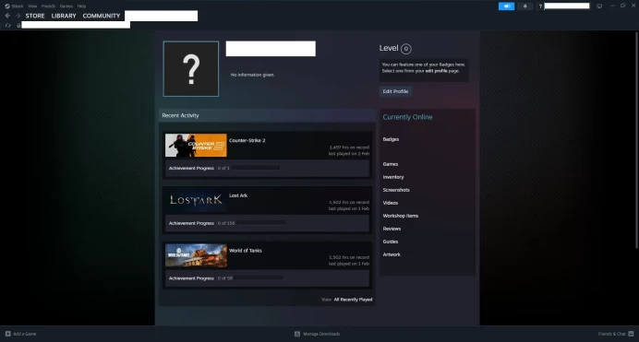Click World of Tanks achievement progress bar
This screenshot has width=639, height=342.
pos(259,278)
